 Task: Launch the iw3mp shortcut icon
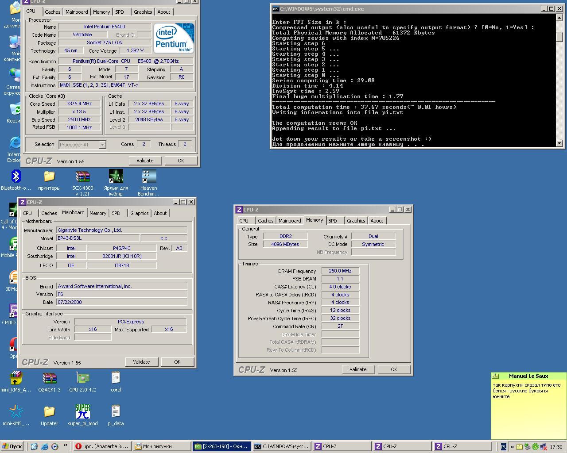pos(116,177)
